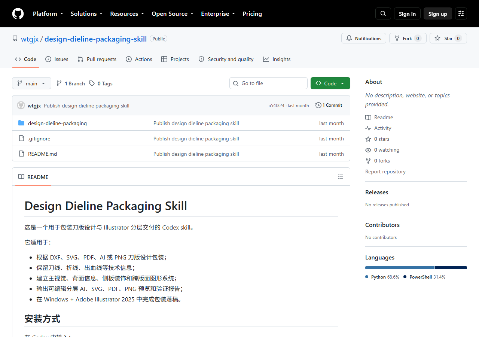Click the notifications bell icon
The image size is (479, 337).
point(349,38)
